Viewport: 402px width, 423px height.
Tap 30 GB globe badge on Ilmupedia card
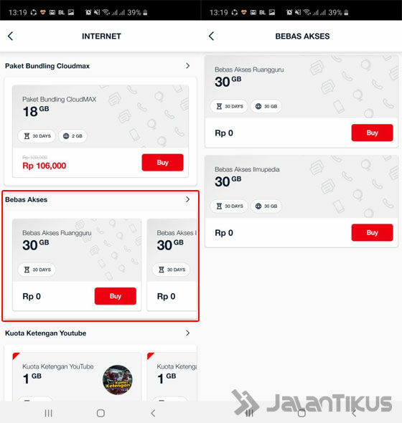266,206
